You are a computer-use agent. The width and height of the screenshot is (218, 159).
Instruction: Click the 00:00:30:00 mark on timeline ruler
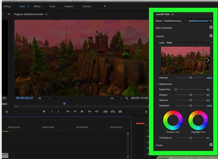48,127
